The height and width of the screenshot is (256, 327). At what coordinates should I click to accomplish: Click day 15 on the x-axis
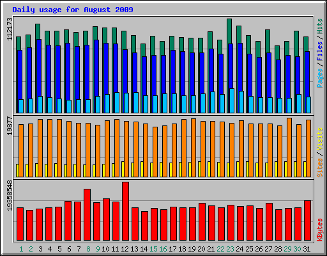pyautogui.click(x=153, y=249)
